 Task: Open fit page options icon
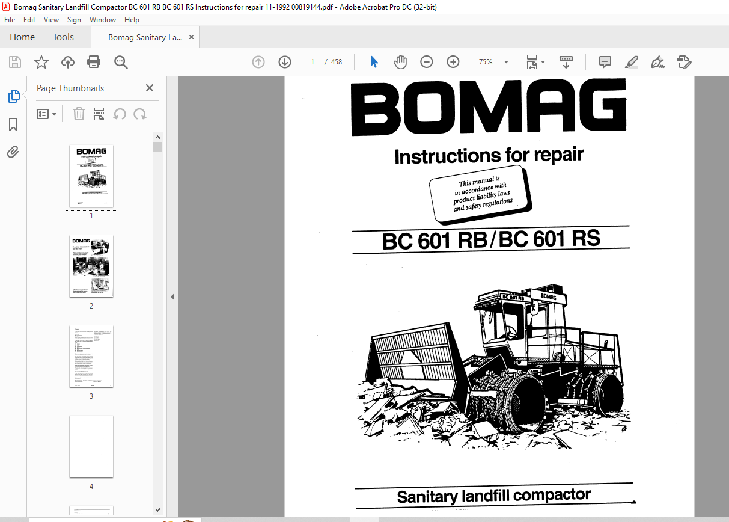[535, 62]
